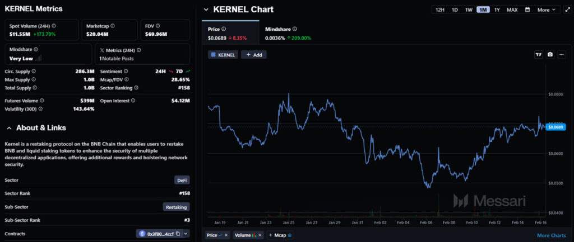Image resolution: width=574 pixels, height=242 pixels.
Task: Collapse the About & Links section
Action: pos(9,128)
